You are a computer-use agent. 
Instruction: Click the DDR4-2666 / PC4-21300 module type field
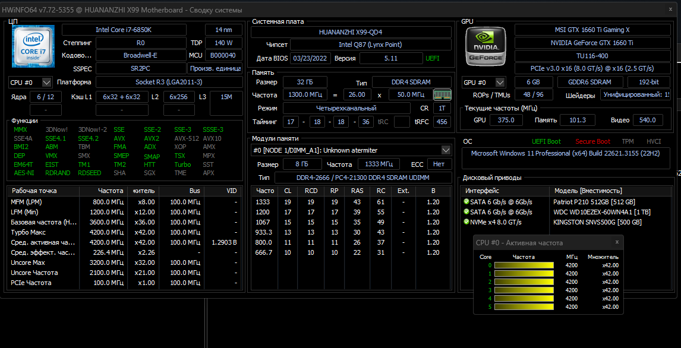(363, 178)
